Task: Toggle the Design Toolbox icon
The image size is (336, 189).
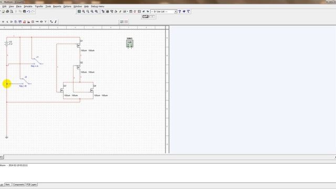Action: coord(103,12)
